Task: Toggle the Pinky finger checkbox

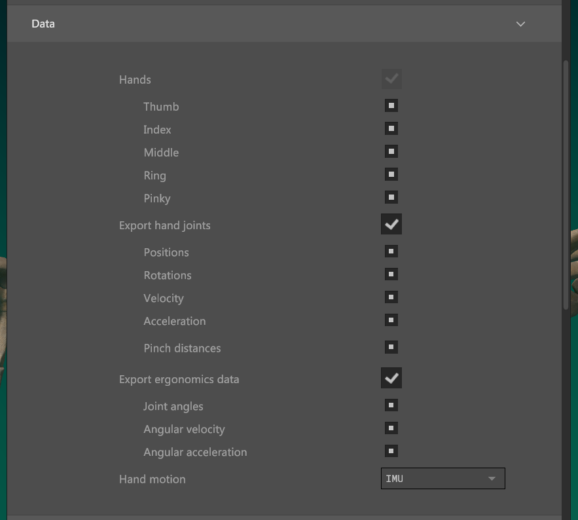Action: point(391,197)
